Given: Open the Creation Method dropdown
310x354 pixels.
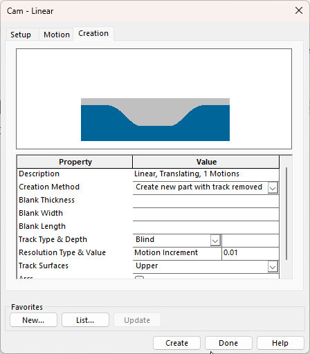Looking at the screenshot, I should coord(273,188).
